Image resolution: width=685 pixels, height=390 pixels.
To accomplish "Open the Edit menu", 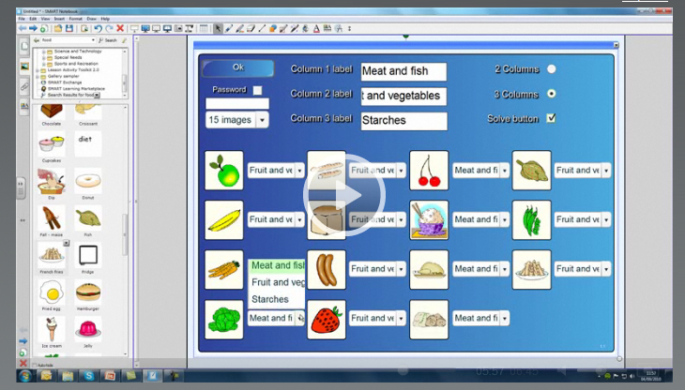I will (x=33, y=19).
